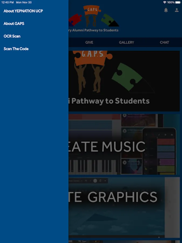Open the About GAPS menu entry
This screenshot has width=182, height=243.
point(14,23)
